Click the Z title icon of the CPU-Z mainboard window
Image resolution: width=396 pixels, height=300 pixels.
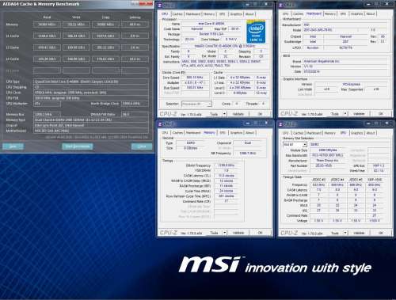coord(280,6)
